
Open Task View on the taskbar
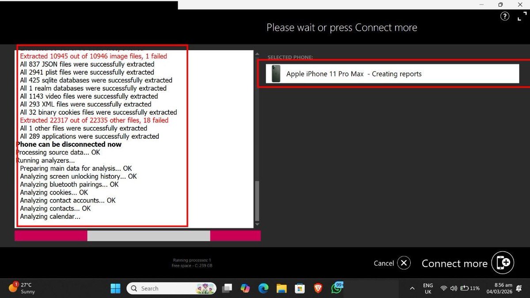click(x=227, y=288)
